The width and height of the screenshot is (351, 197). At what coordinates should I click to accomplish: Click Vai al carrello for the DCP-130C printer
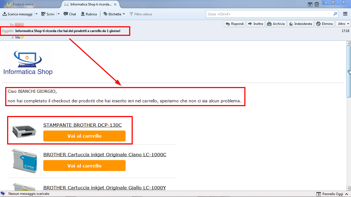click(84, 136)
